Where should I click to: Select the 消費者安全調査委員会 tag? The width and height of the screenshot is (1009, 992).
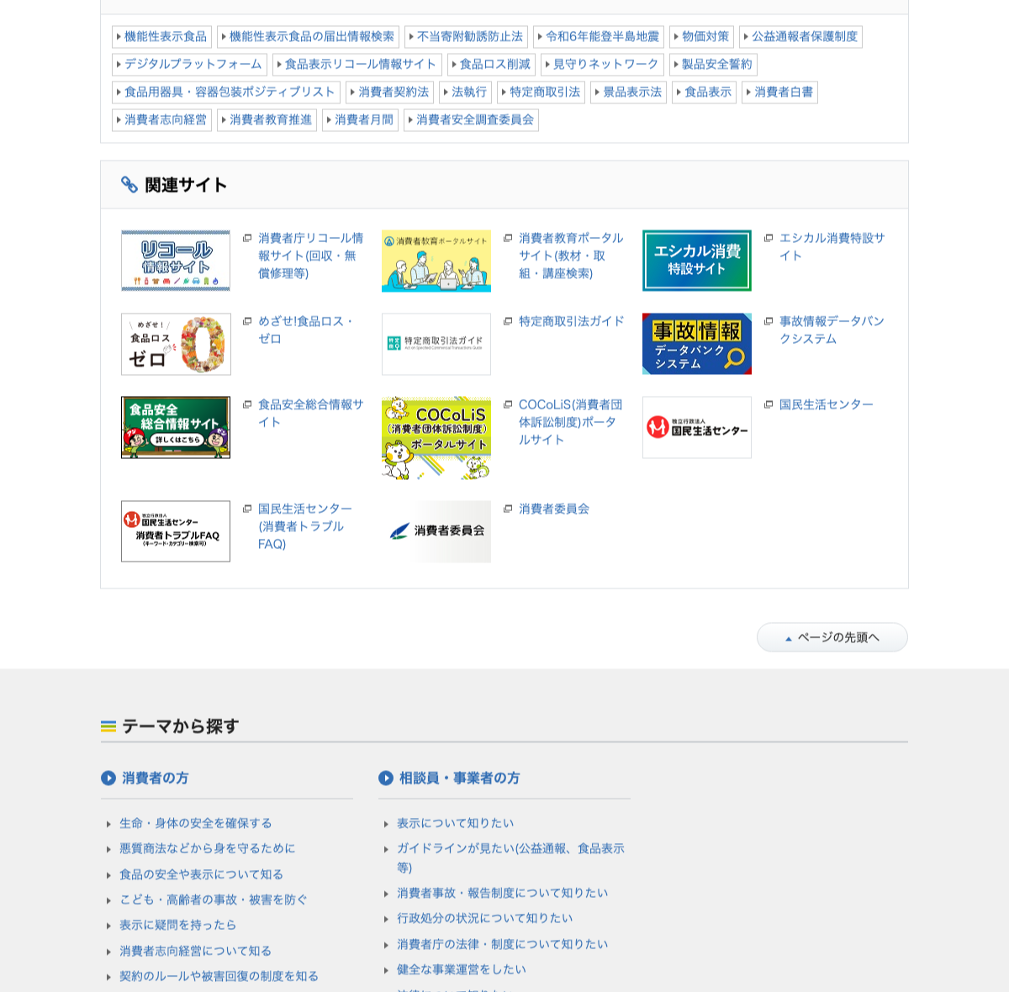click(x=472, y=120)
